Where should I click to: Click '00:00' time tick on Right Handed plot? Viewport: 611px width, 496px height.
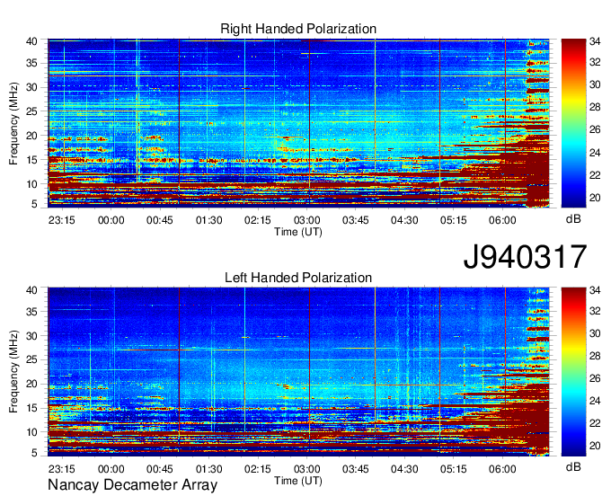tap(111, 220)
